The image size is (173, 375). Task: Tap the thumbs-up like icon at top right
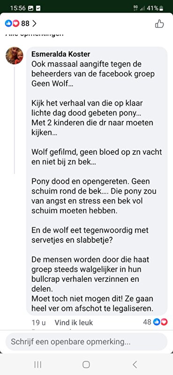point(159,24)
